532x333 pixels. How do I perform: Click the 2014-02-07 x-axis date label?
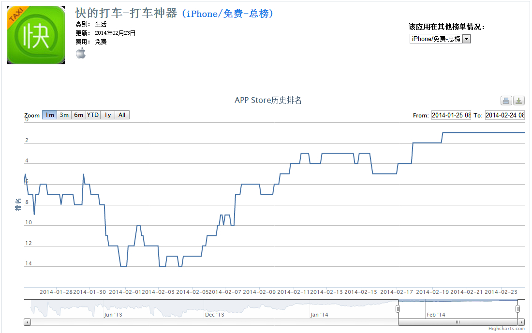[225, 292]
